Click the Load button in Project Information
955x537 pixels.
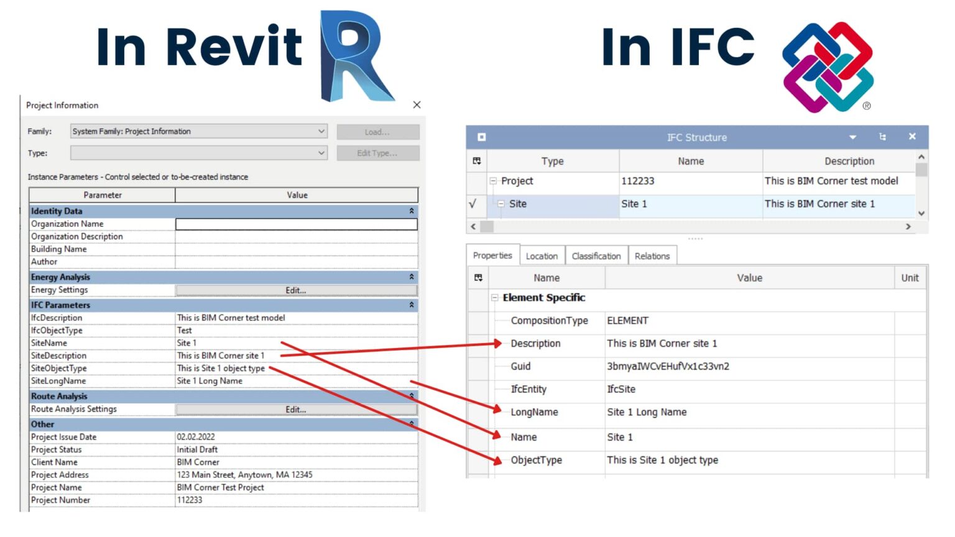378,131
